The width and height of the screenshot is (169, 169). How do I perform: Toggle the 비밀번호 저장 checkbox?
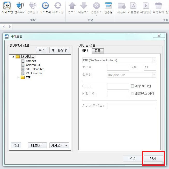pos(132,93)
